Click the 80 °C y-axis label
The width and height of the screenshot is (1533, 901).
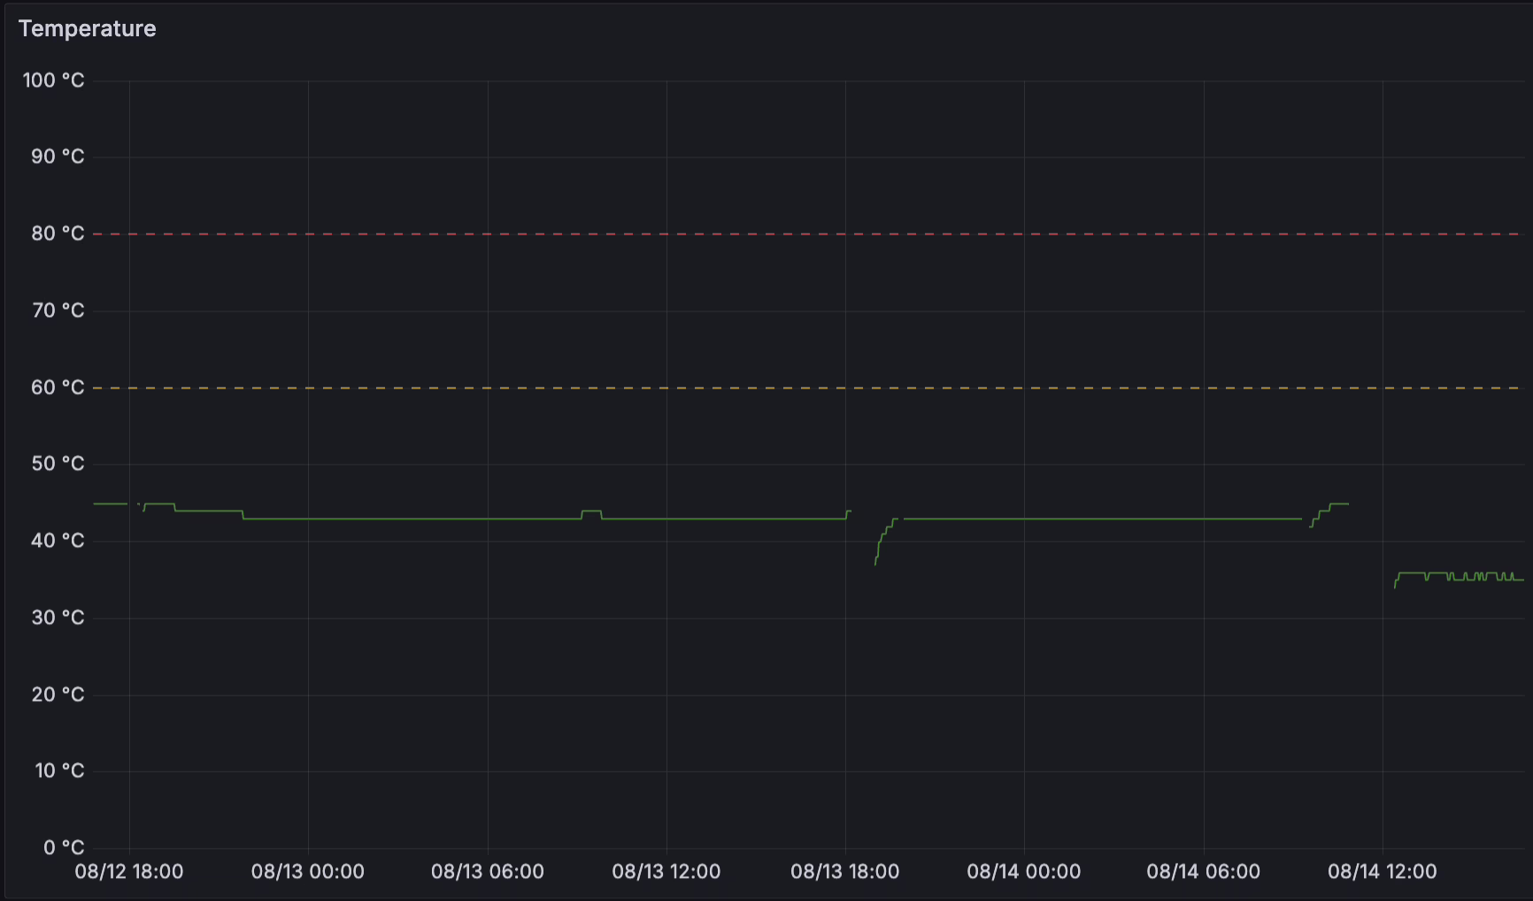click(58, 234)
